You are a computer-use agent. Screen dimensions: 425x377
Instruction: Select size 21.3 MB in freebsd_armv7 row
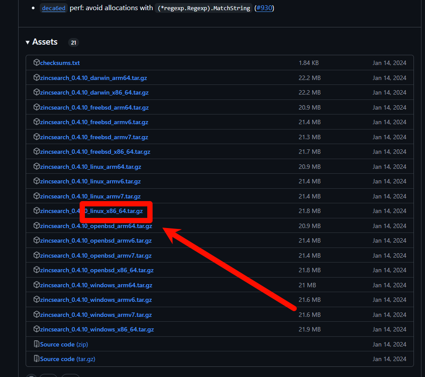(310, 137)
